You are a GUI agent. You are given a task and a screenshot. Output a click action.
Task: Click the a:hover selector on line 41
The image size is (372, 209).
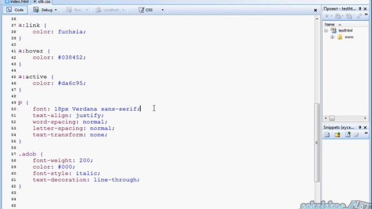(31, 51)
